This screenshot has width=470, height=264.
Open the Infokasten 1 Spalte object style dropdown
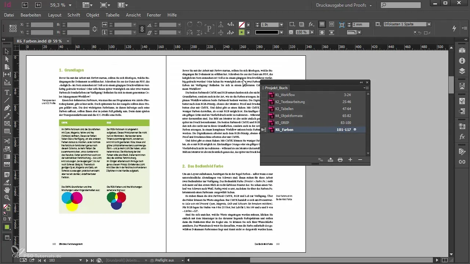(x=429, y=24)
